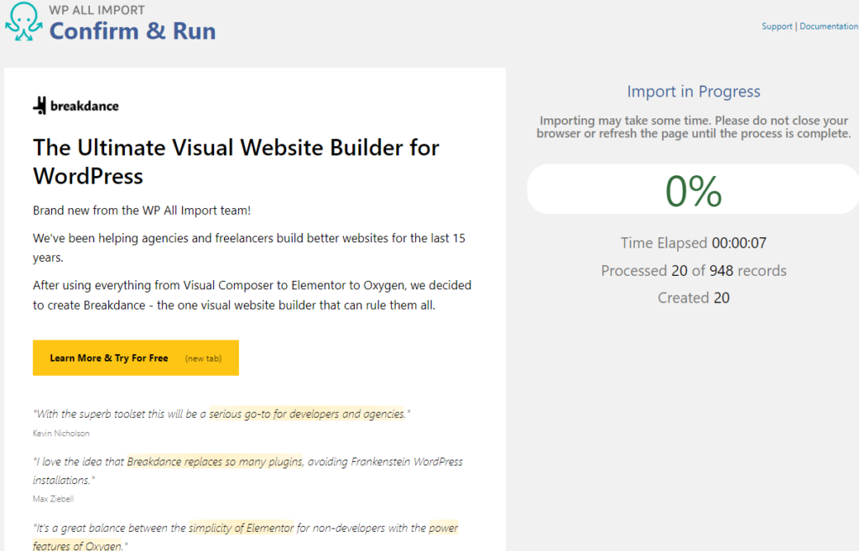Click the Kevin Nicholson author name
This screenshot has height=551, width=859.
60,434
